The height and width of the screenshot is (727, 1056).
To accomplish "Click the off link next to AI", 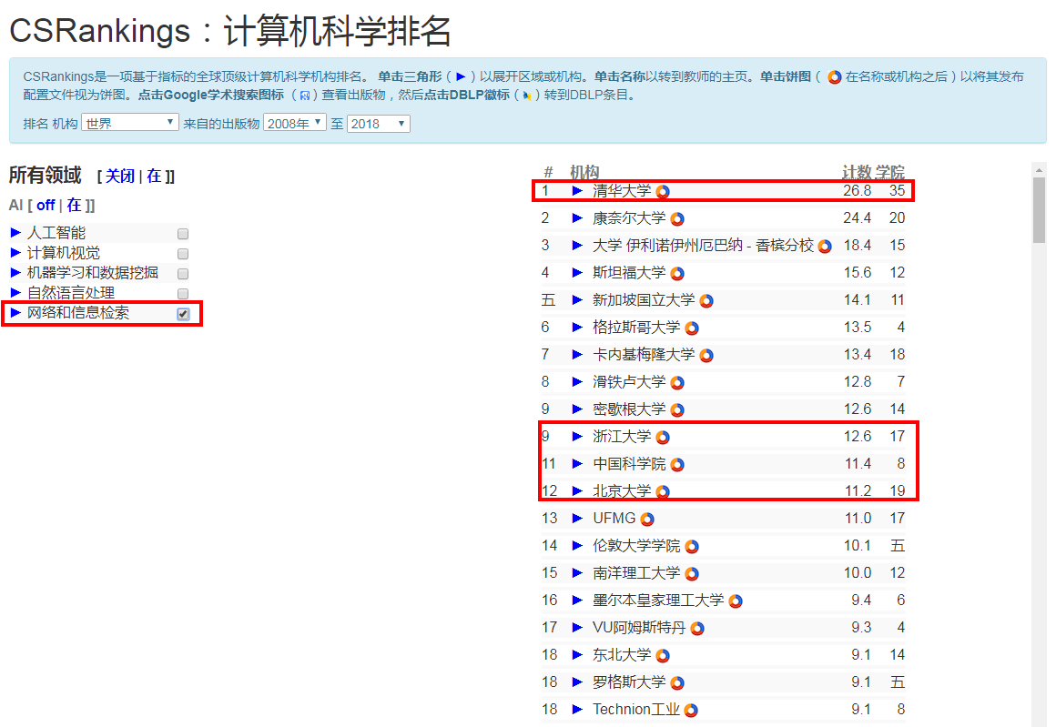I will pos(46,205).
